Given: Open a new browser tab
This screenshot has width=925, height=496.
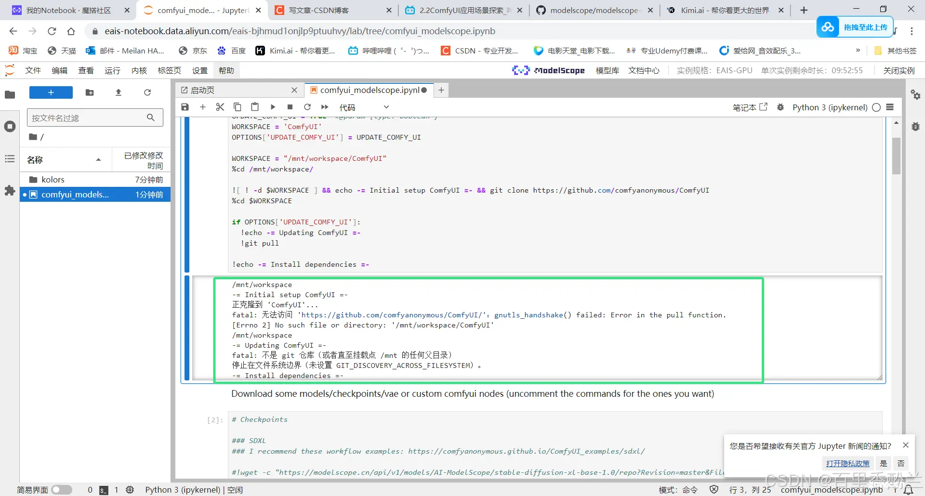Looking at the screenshot, I should [x=804, y=10].
